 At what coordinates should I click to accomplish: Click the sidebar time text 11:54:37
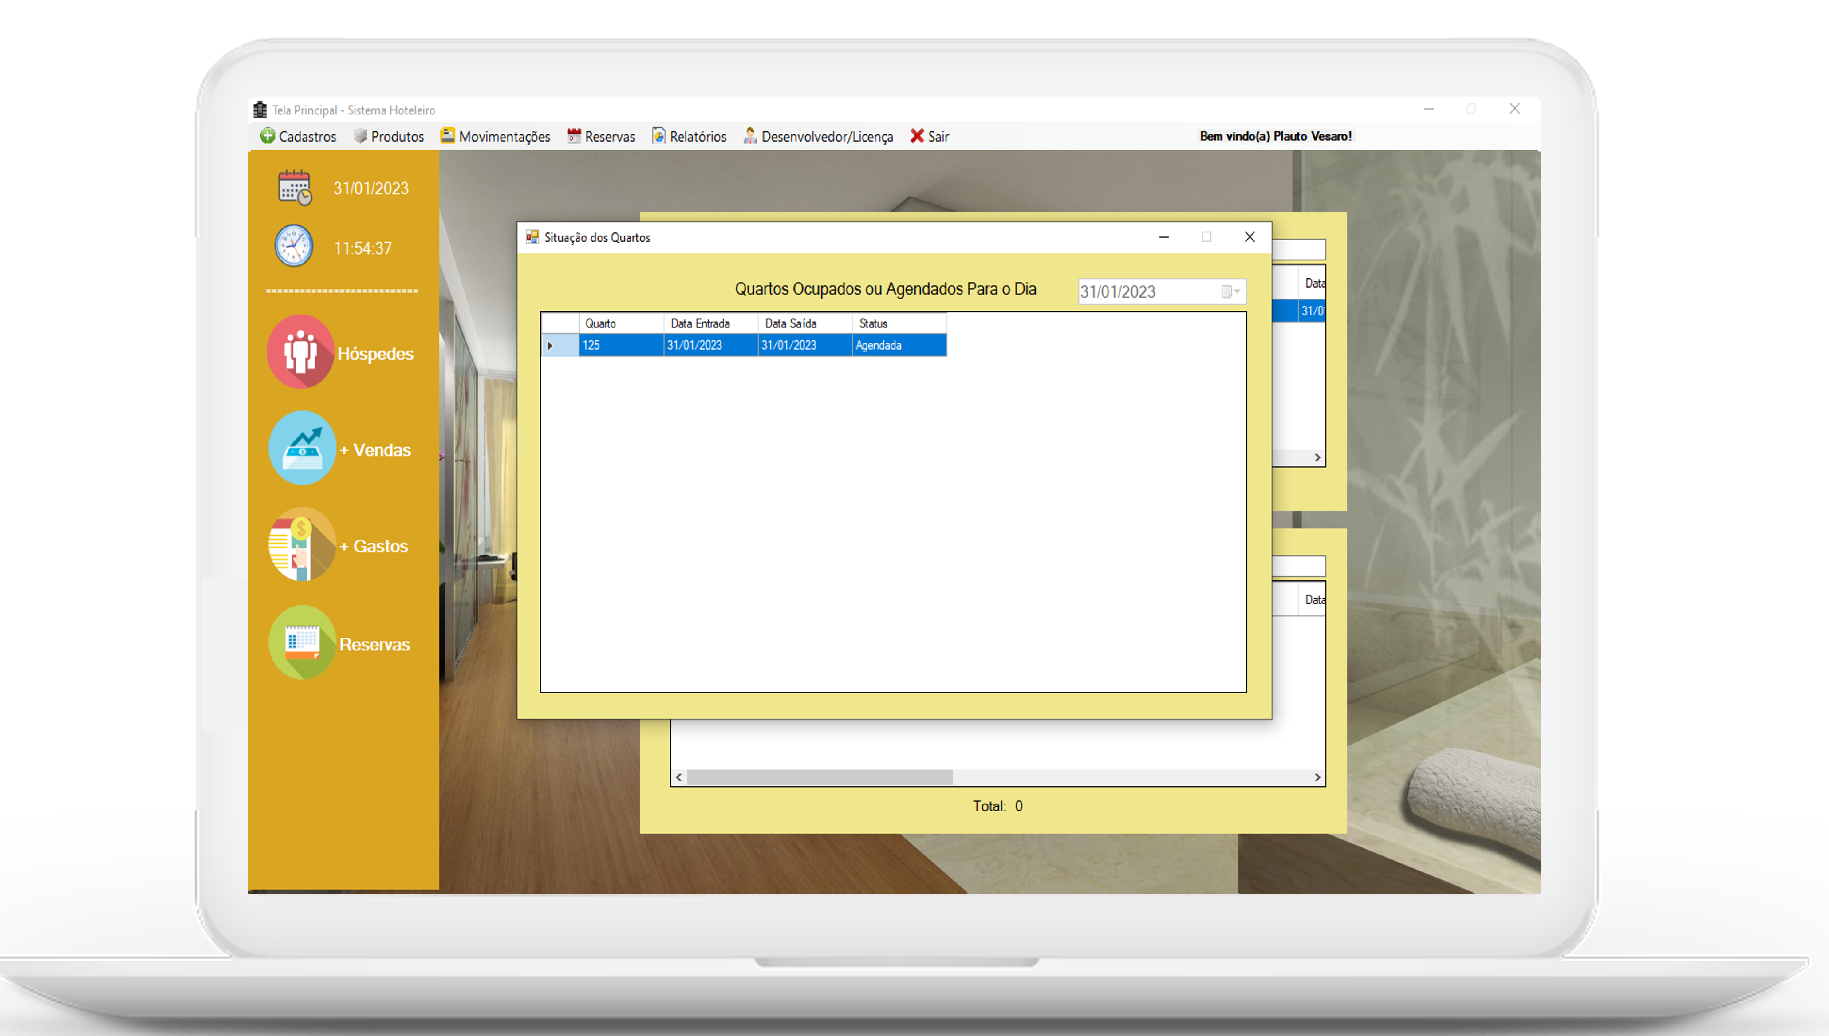(363, 248)
